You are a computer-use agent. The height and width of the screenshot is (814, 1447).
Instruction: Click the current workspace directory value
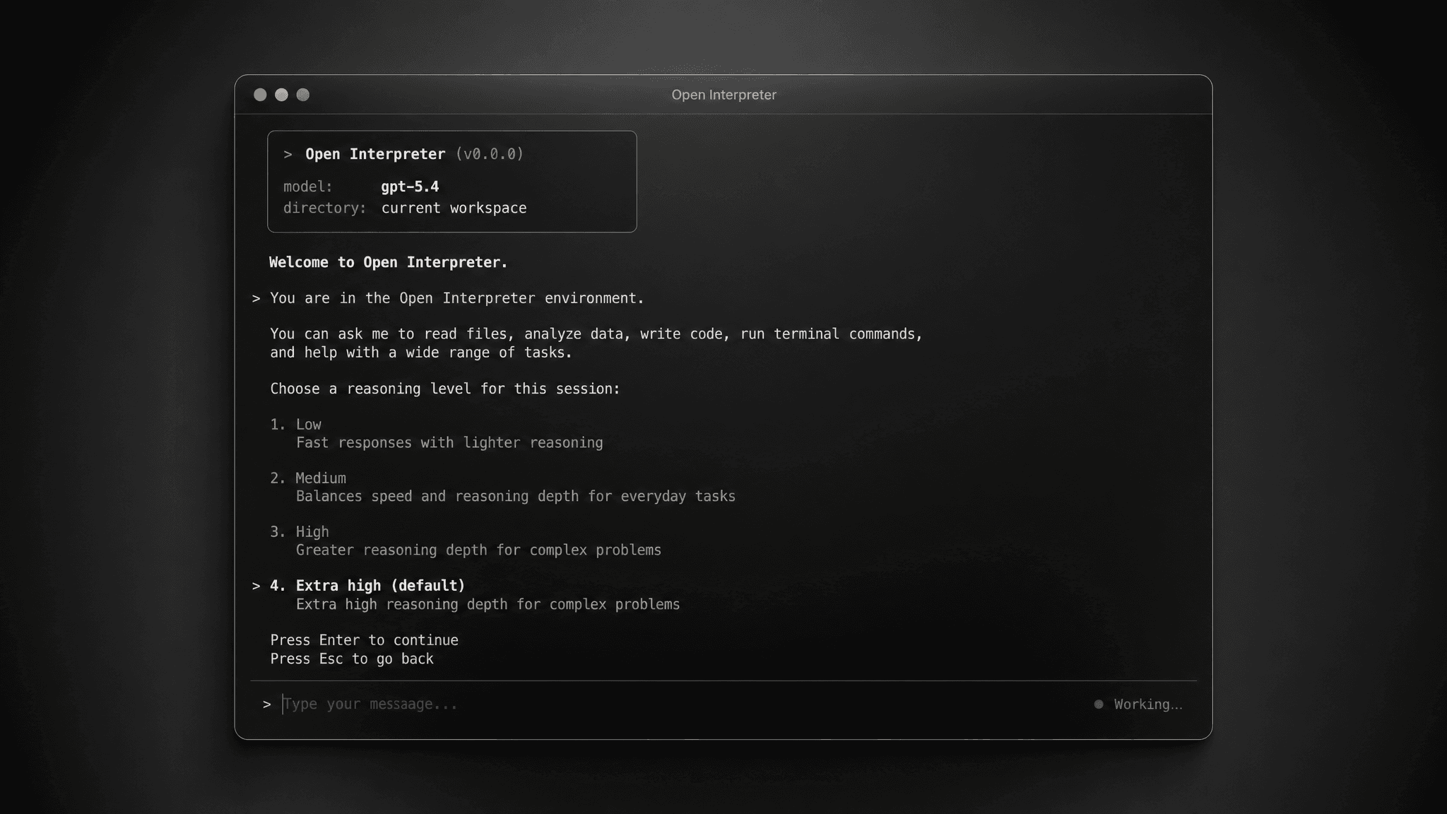click(454, 208)
